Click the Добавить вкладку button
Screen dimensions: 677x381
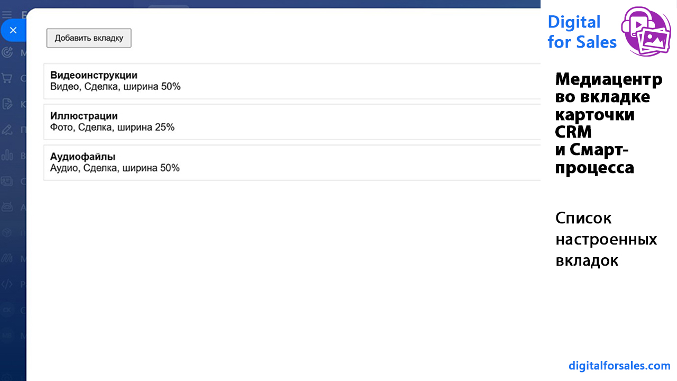[x=89, y=38]
